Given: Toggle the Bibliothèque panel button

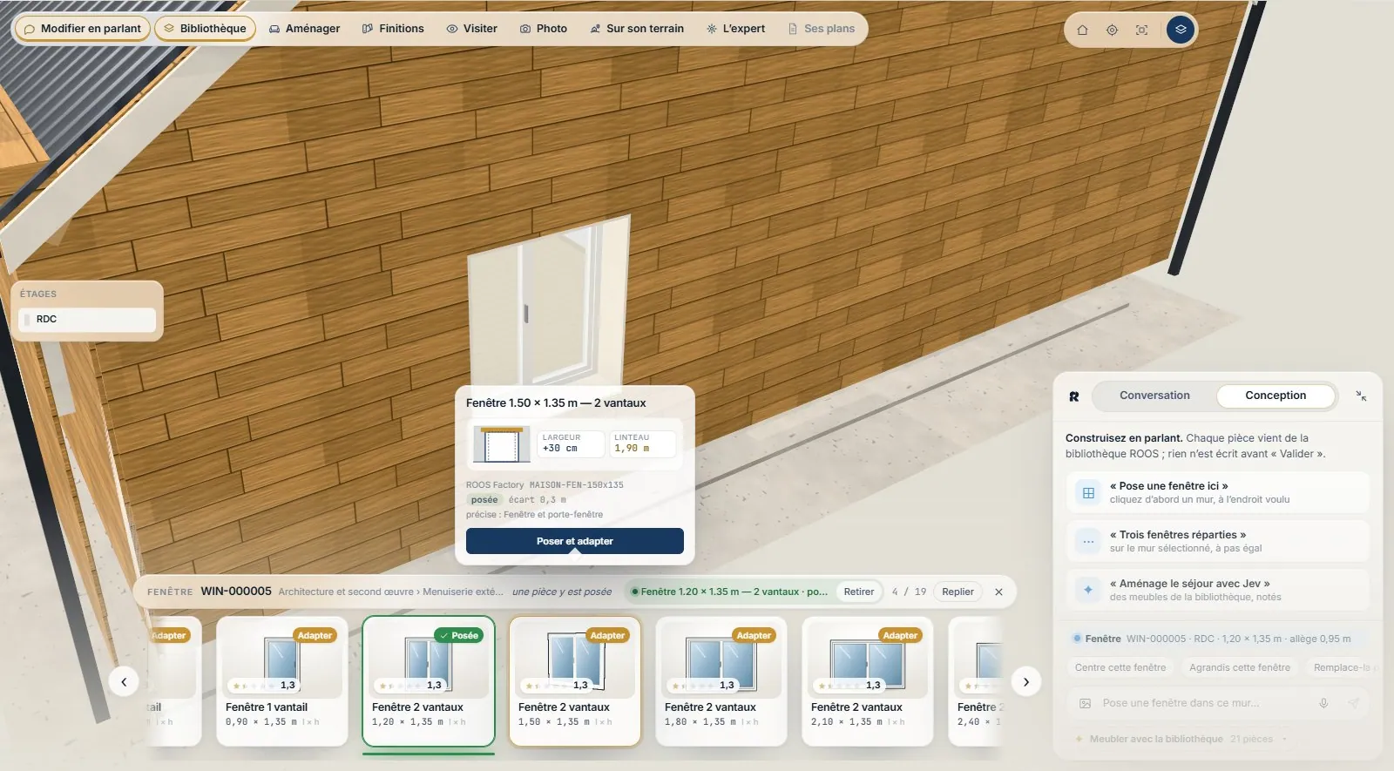Looking at the screenshot, I should tap(206, 29).
